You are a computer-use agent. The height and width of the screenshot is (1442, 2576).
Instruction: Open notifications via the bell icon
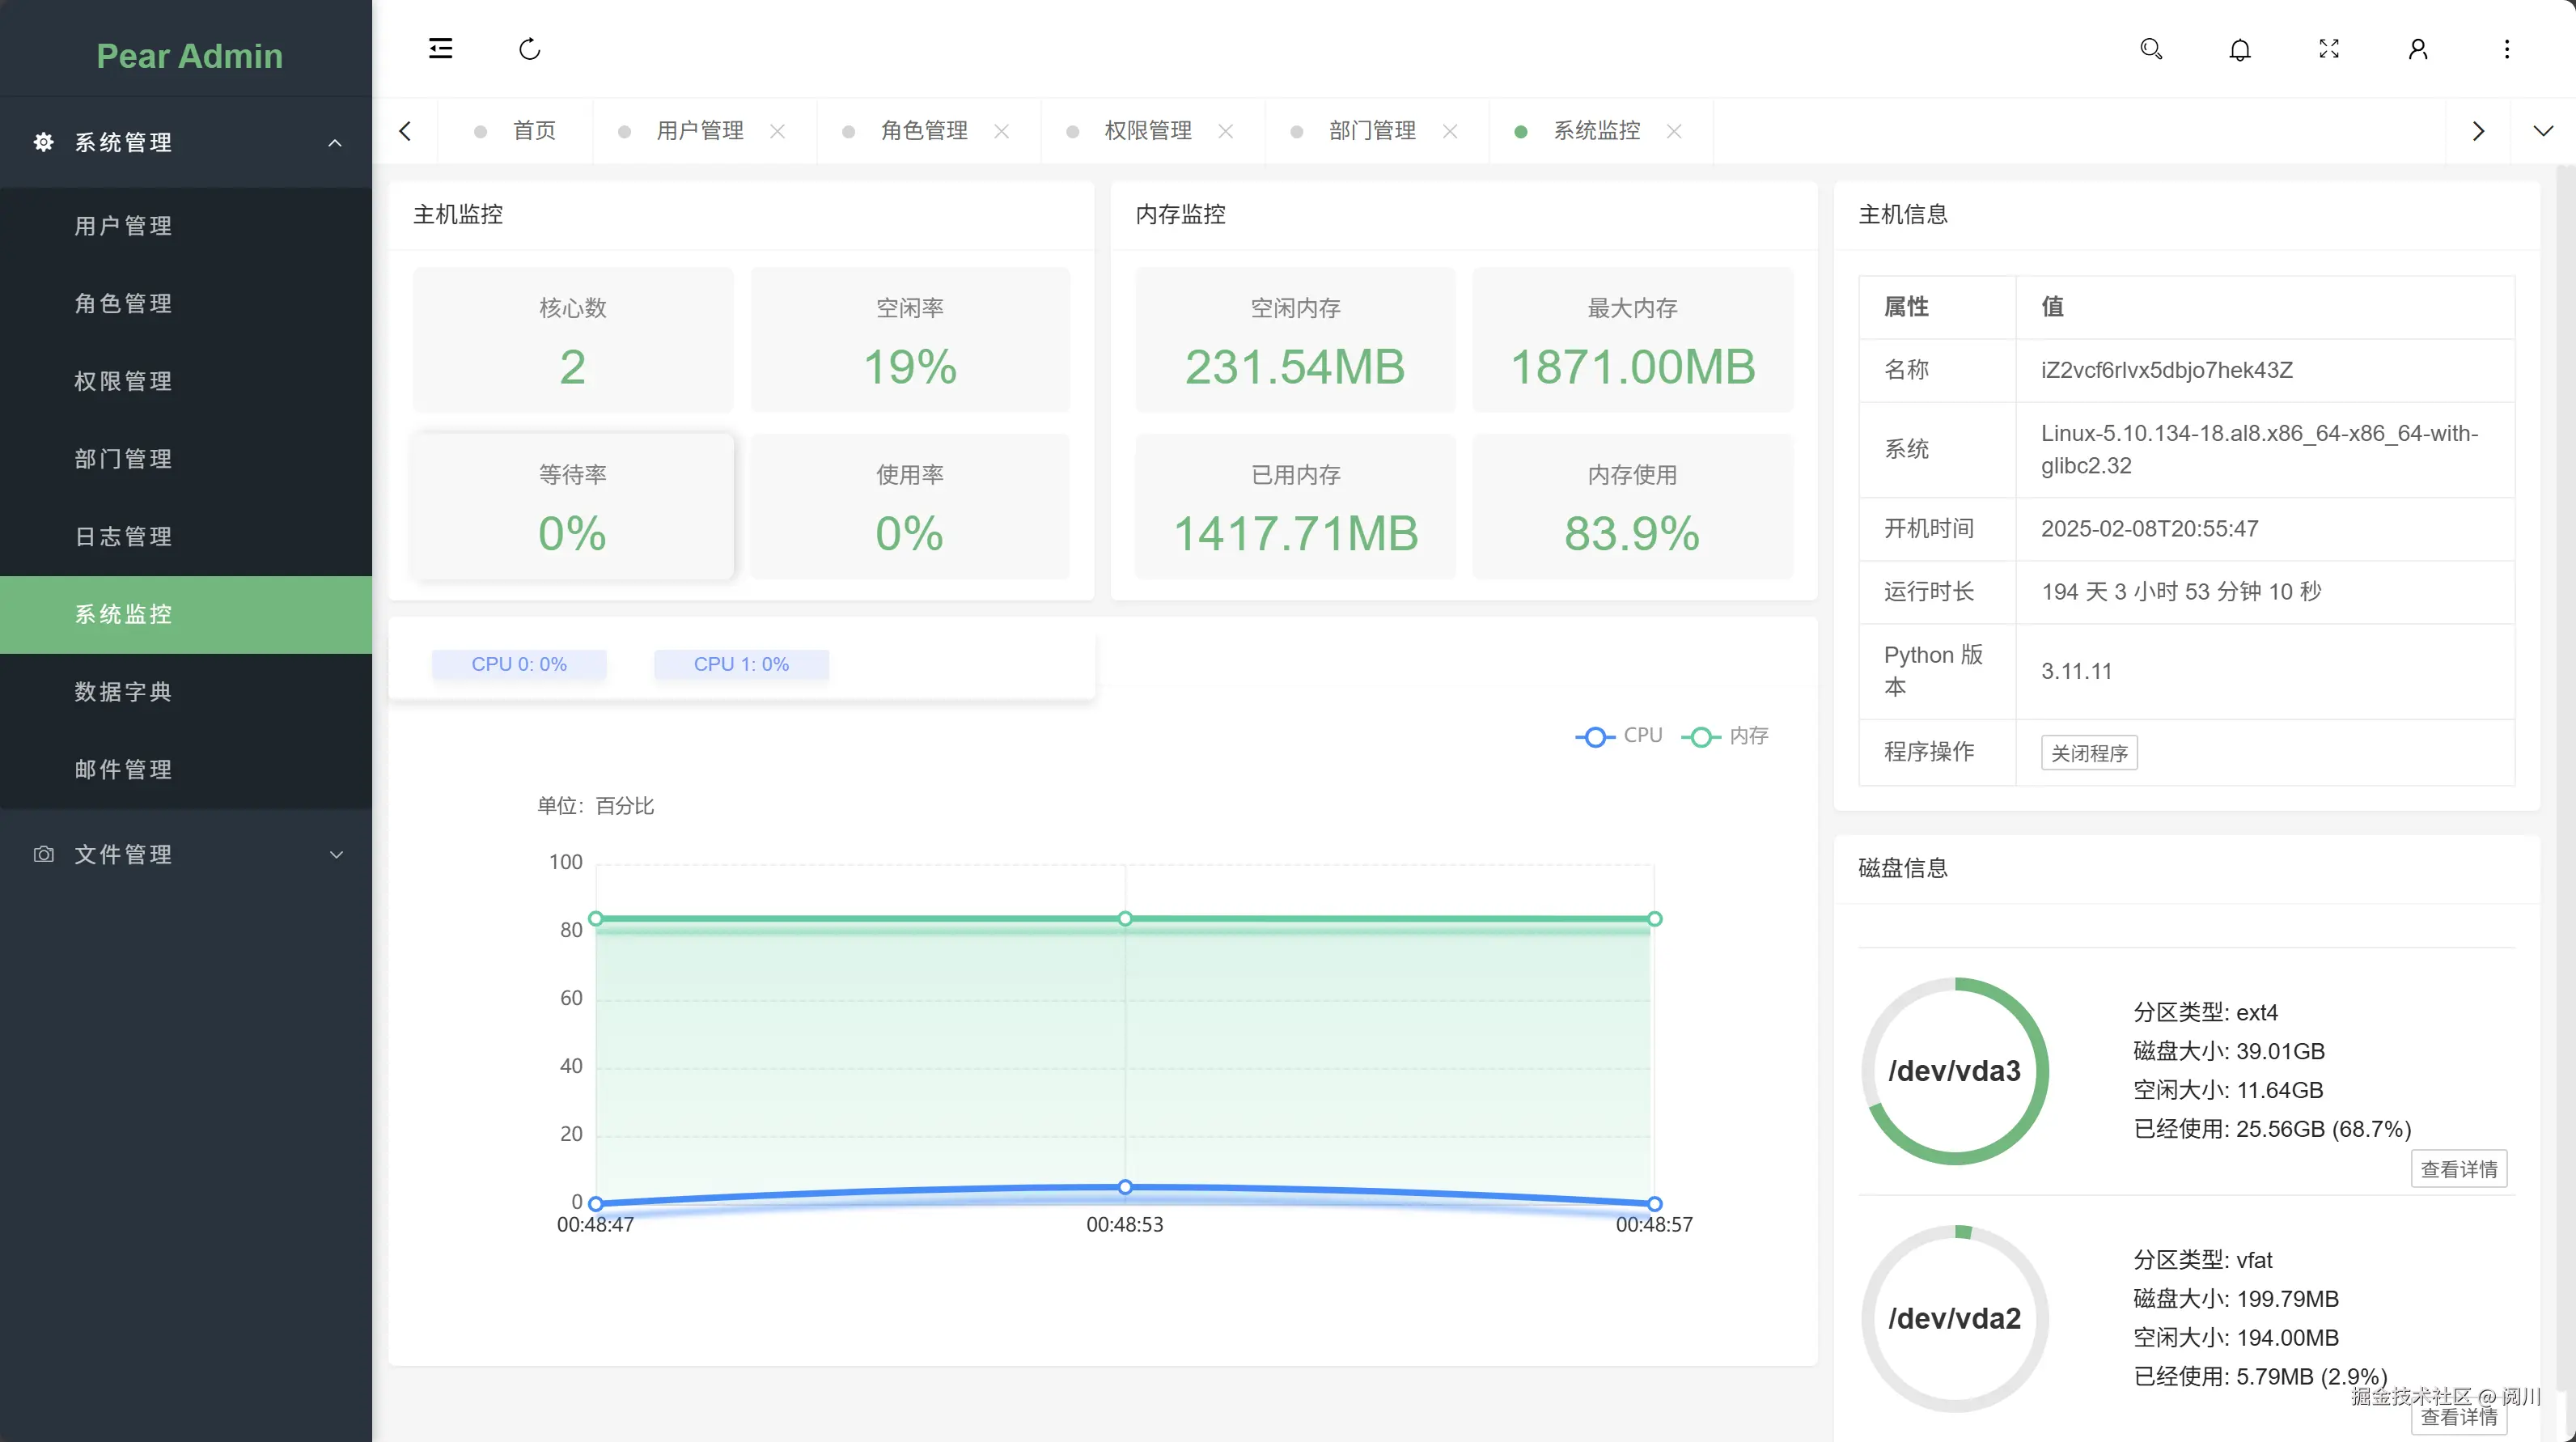(2240, 49)
